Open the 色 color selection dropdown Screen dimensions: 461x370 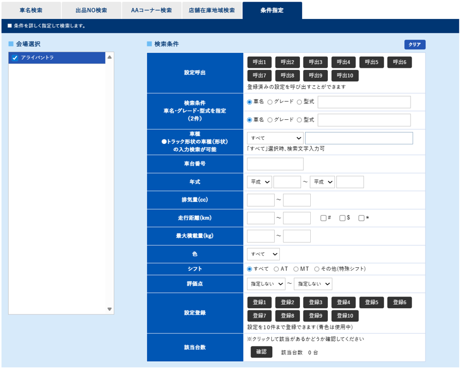(x=263, y=253)
